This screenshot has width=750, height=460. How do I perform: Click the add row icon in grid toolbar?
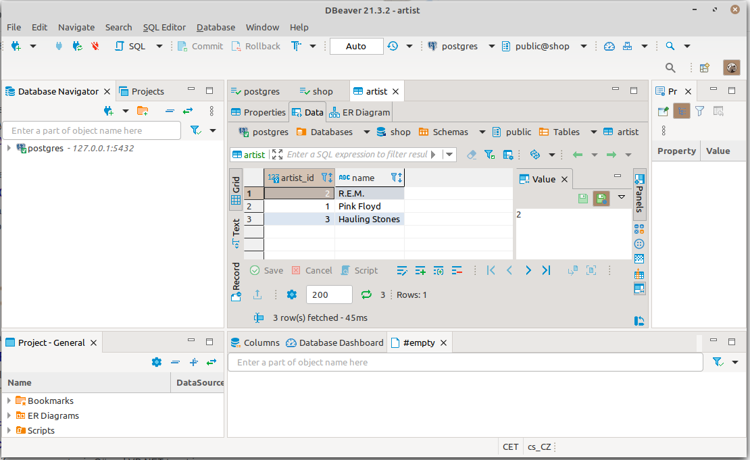tap(420, 270)
